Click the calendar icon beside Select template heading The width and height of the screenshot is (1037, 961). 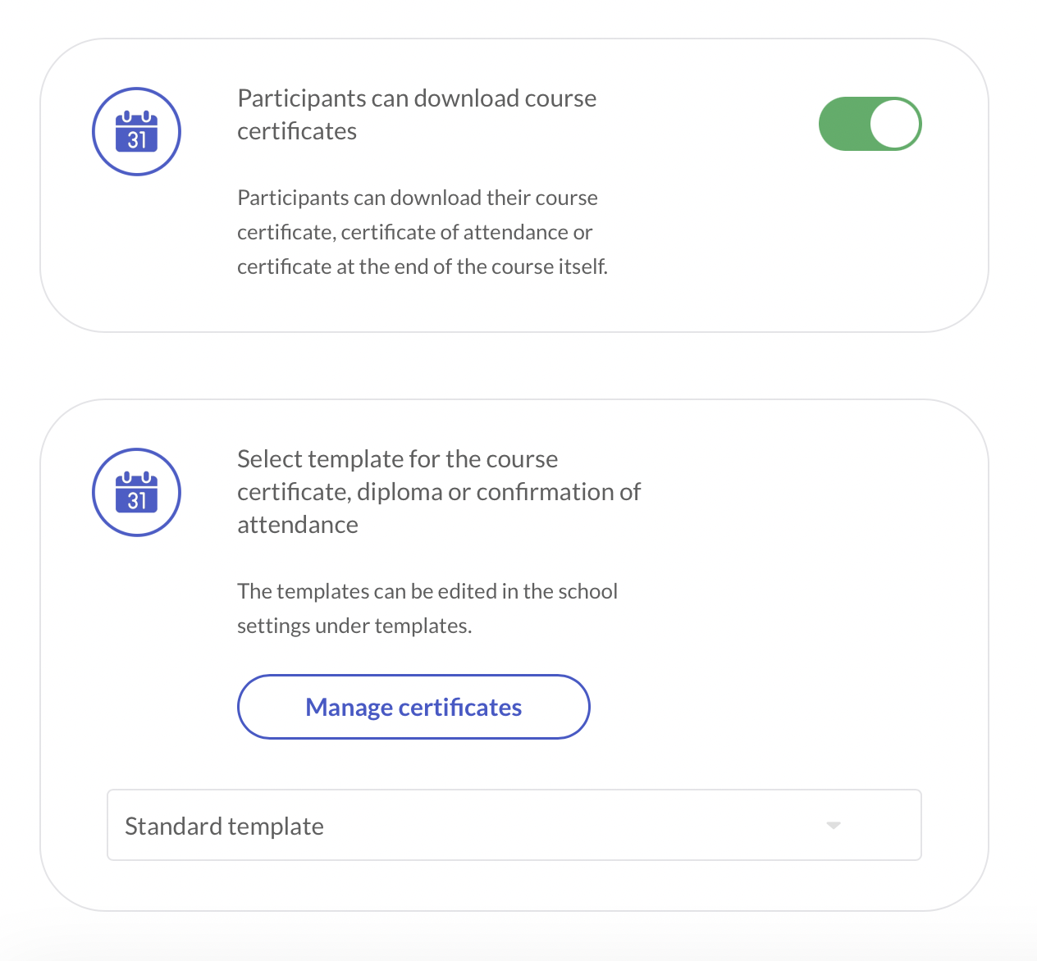[136, 493]
